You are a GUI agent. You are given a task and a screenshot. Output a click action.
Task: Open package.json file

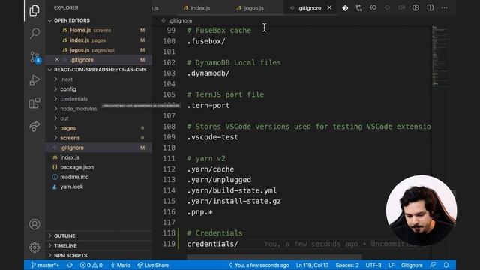click(99, 167)
